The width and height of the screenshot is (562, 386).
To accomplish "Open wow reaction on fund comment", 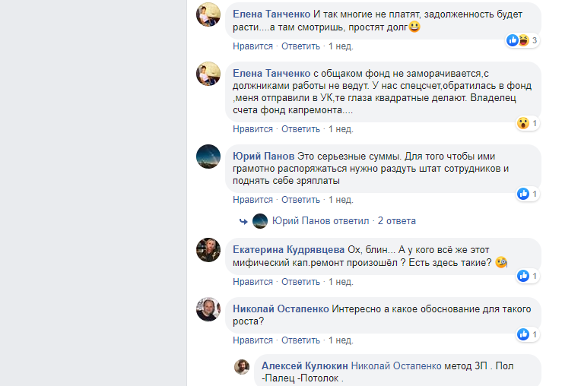I will point(523,122).
